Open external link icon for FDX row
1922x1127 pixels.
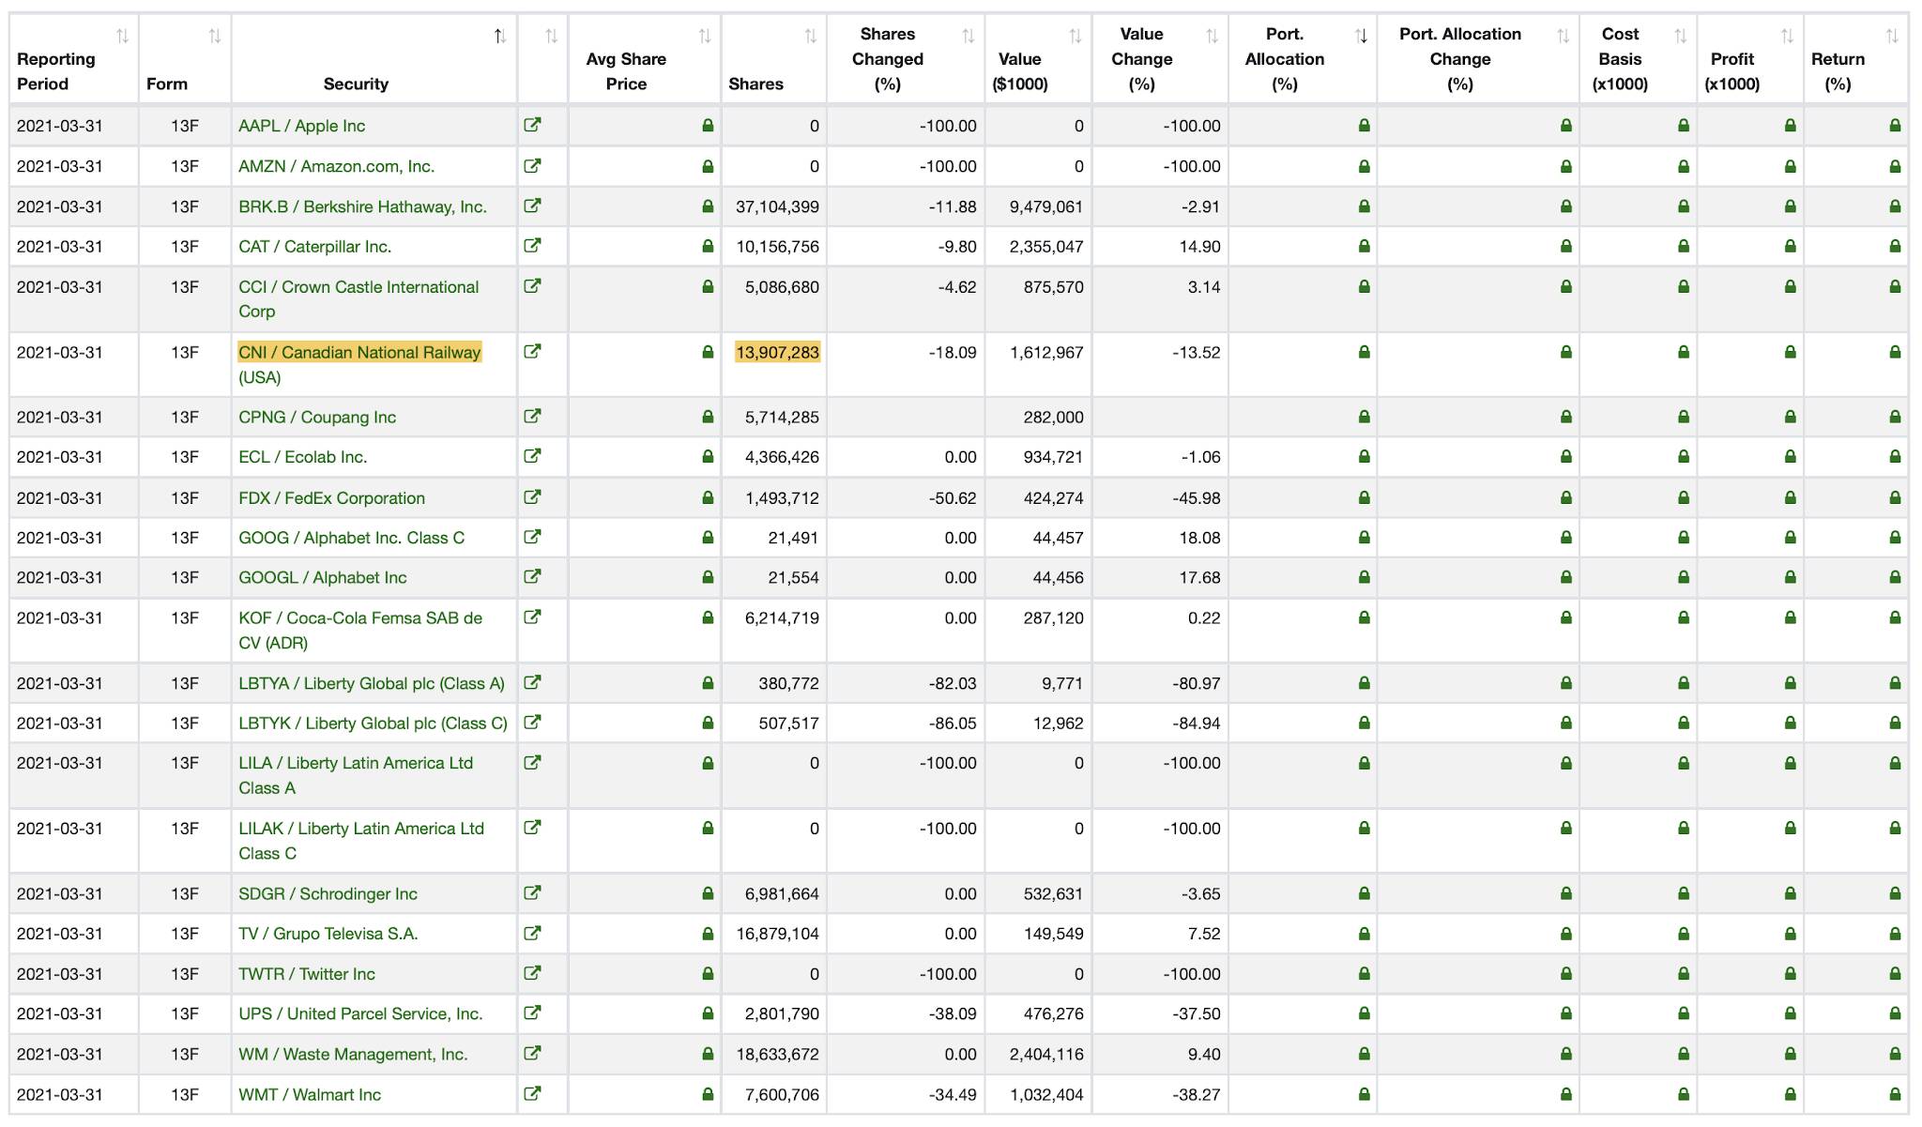click(532, 496)
